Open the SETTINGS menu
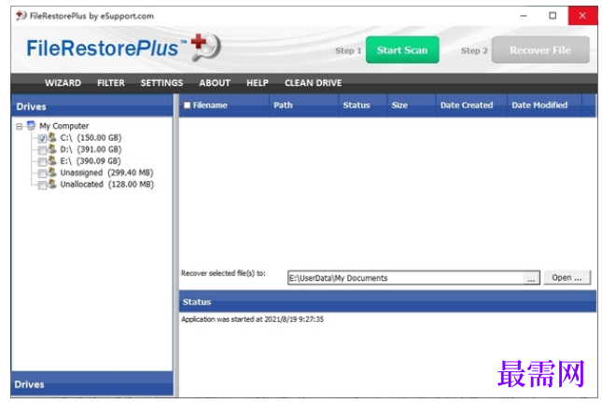 (161, 83)
